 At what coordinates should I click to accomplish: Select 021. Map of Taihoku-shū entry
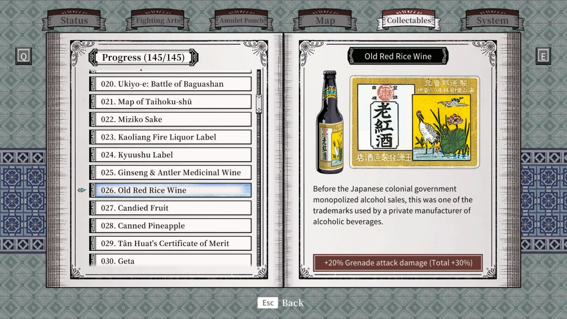[170, 102]
